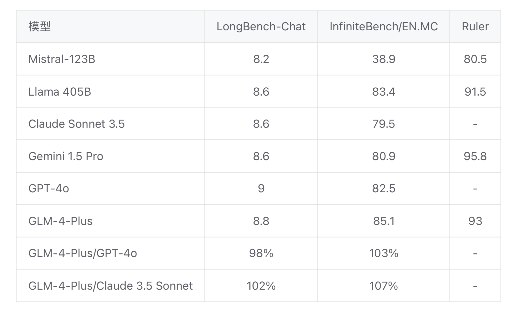
Task: Select the 98% LongBench-Chat ratio cell
Action: [x=261, y=253]
